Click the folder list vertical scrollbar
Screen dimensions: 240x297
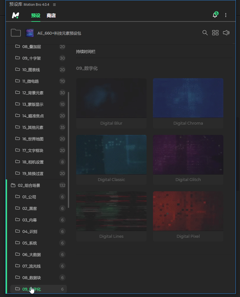[x=68, y=150]
